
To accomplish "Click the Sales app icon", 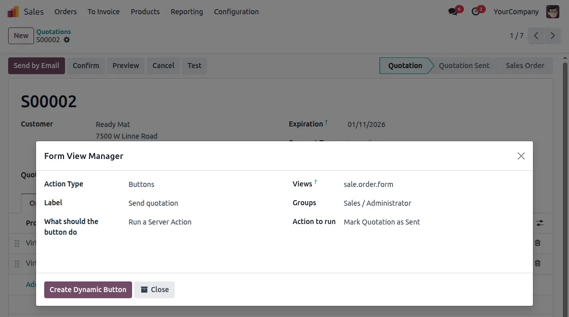I will (x=12, y=11).
